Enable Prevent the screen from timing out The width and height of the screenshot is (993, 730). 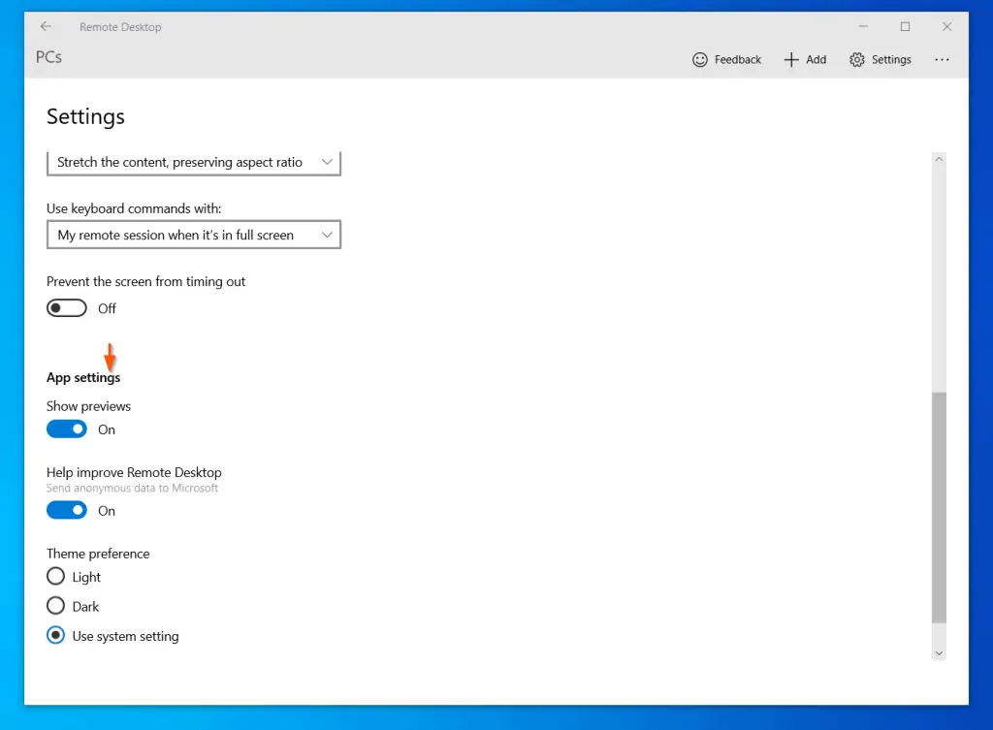[x=66, y=307]
